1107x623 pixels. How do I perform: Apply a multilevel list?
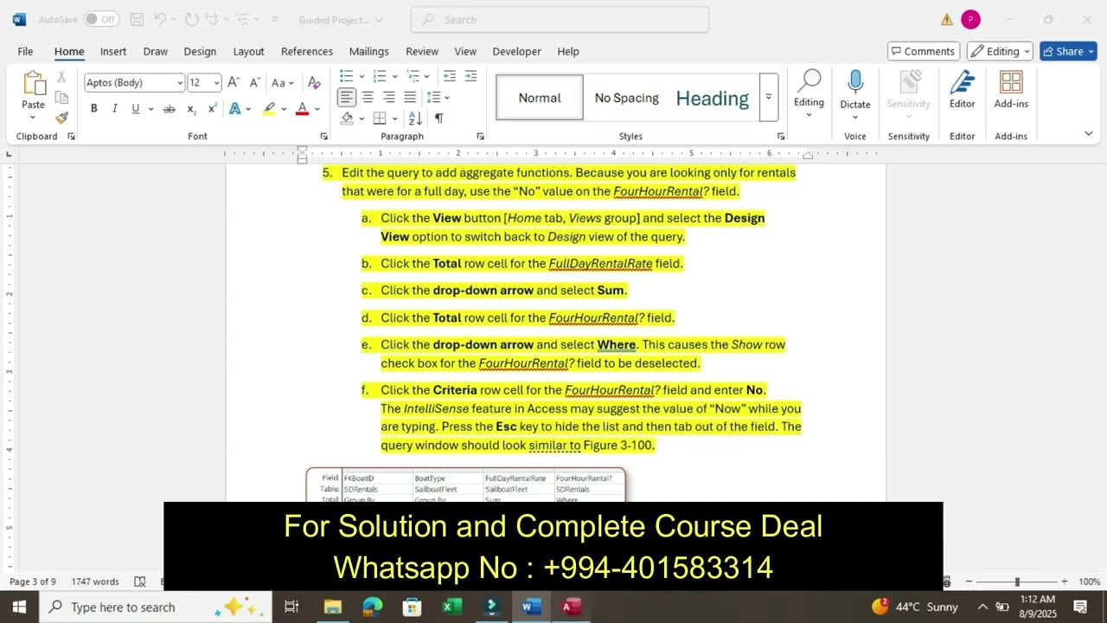click(413, 76)
